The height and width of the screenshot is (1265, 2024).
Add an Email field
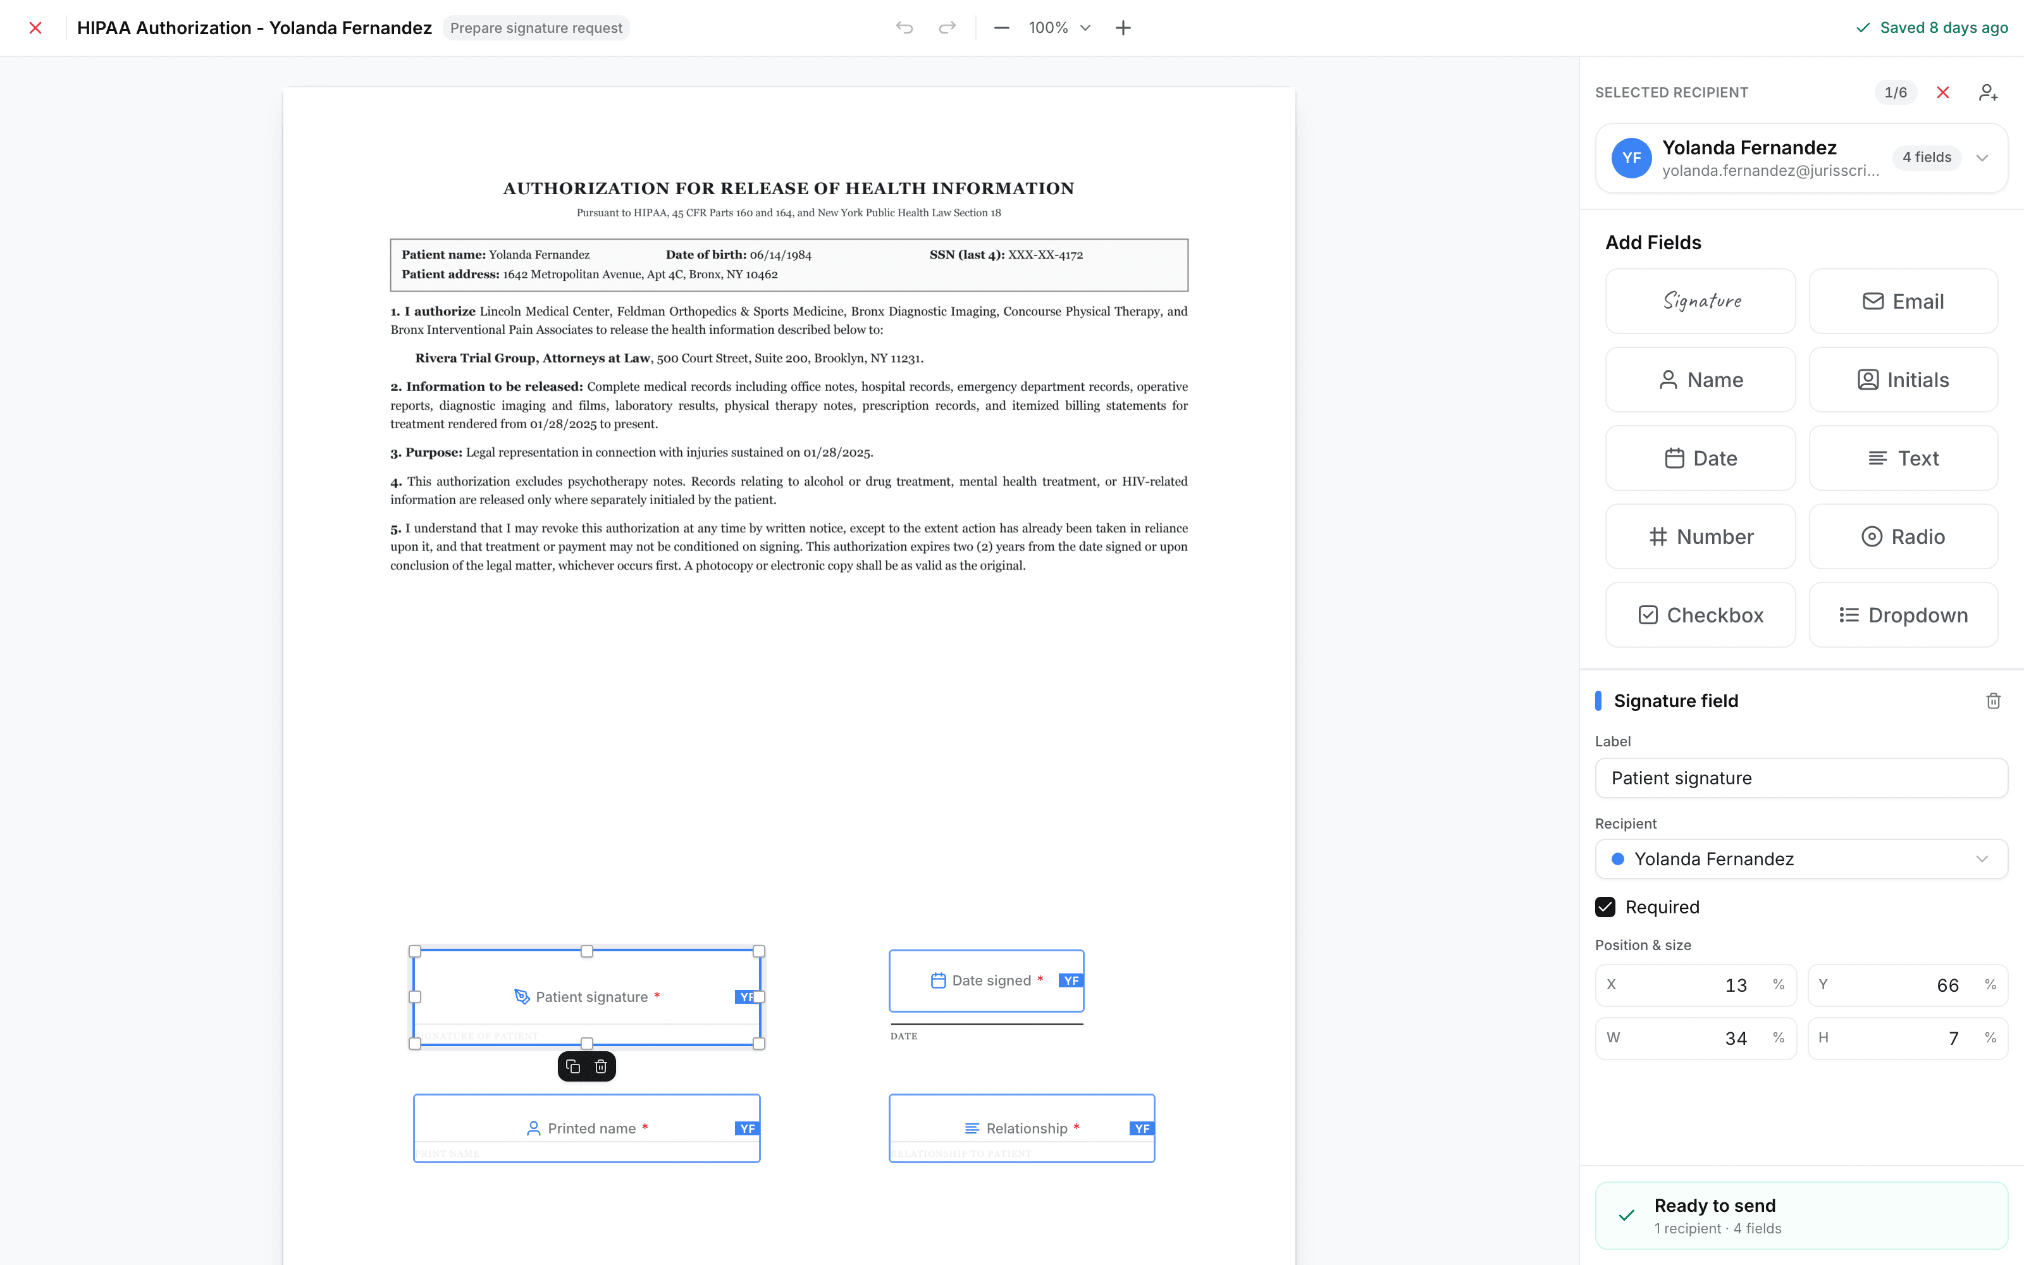pos(1904,301)
